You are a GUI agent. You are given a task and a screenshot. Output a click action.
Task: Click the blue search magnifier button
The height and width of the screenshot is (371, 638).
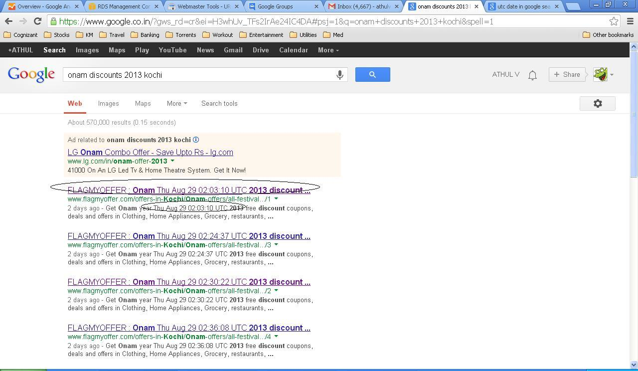click(x=372, y=74)
